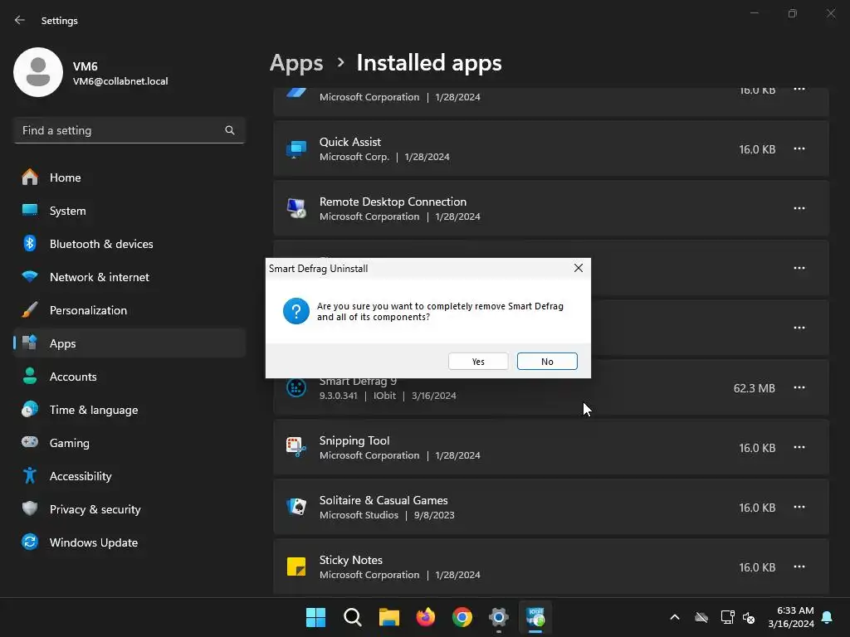Viewport: 850px width, 637px height.
Task: Open Network & internet settings
Action: 129,277
